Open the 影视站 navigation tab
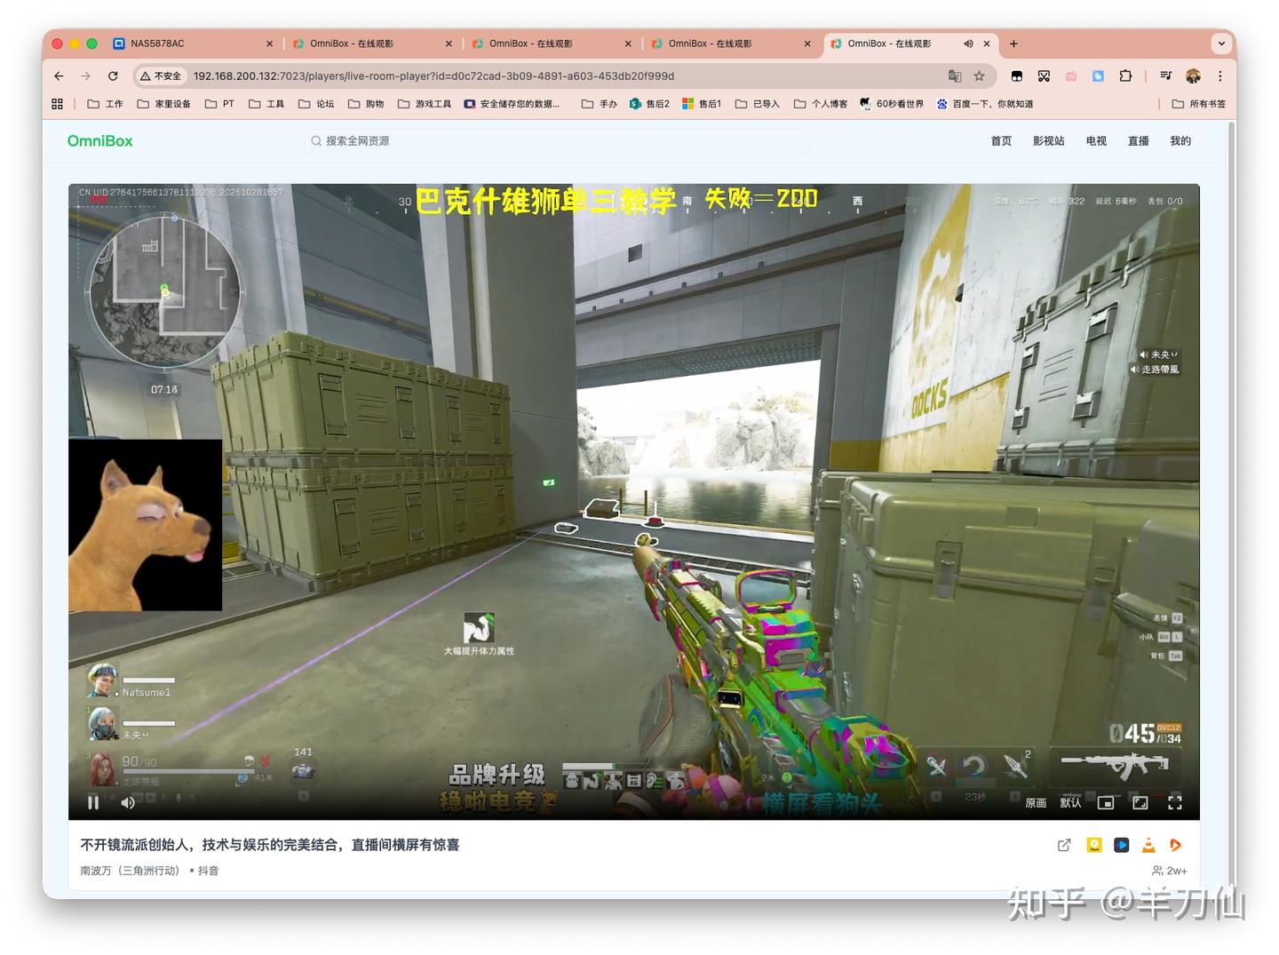 [x=1048, y=141]
